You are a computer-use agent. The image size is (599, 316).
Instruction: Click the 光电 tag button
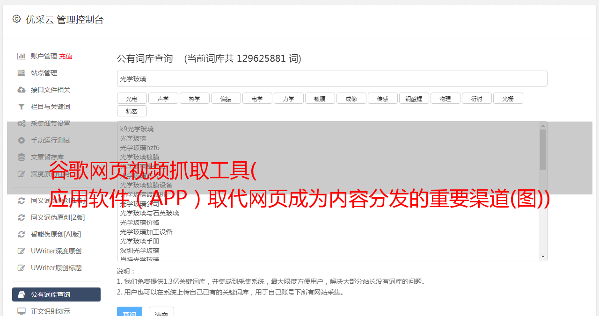point(131,98)
